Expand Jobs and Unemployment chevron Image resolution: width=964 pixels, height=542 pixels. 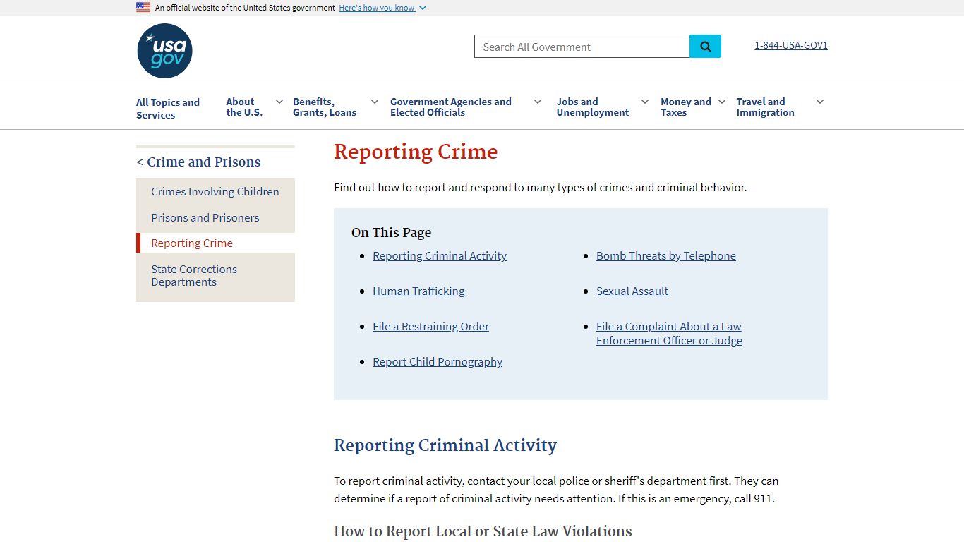645,102
